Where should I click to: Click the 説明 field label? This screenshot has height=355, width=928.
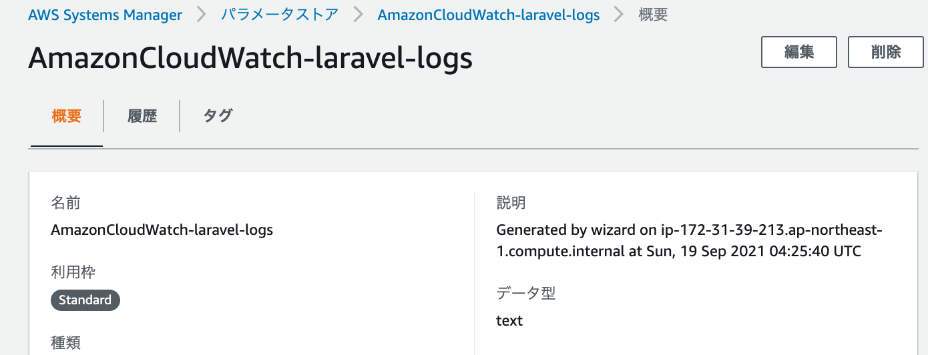(x=511, y=203)
